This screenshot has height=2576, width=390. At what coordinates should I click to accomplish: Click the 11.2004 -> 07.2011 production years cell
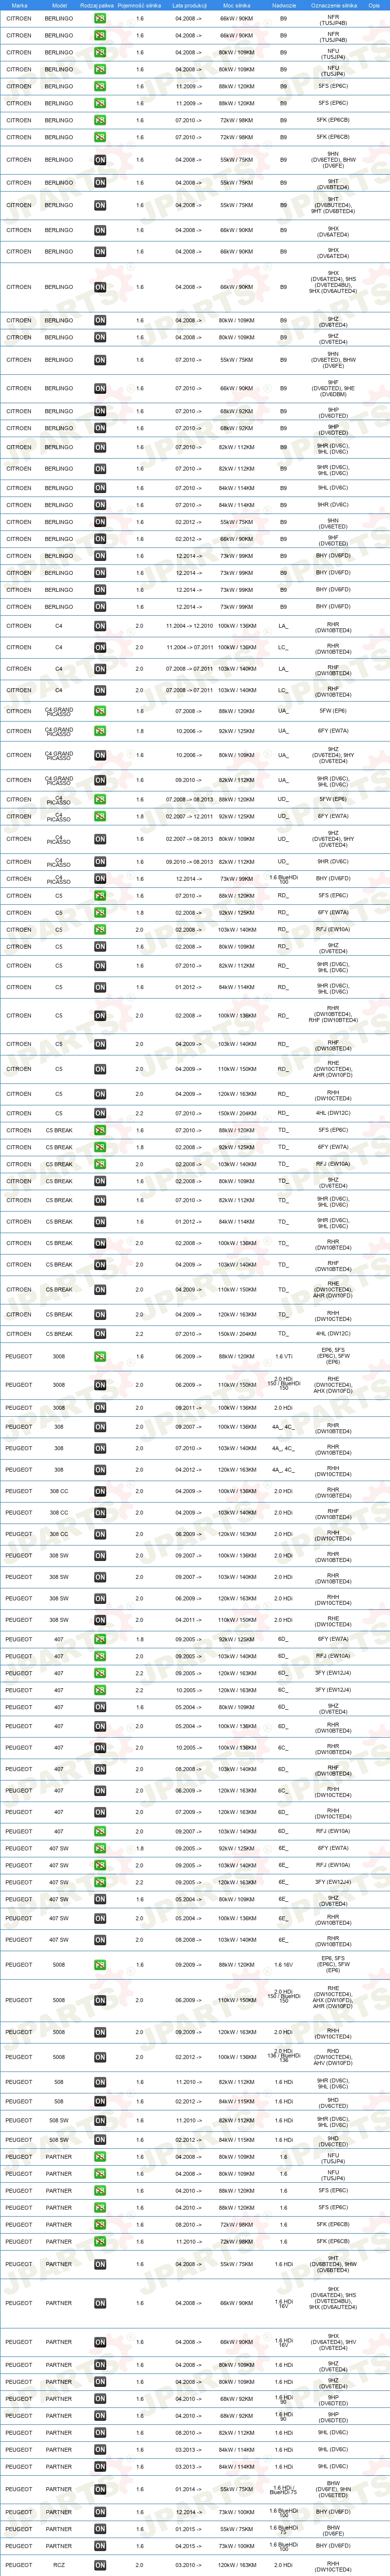pyautogui.click(x=189, y=647)
